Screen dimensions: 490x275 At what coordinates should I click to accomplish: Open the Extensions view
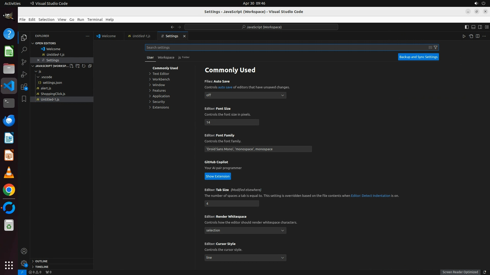(24, 87)
